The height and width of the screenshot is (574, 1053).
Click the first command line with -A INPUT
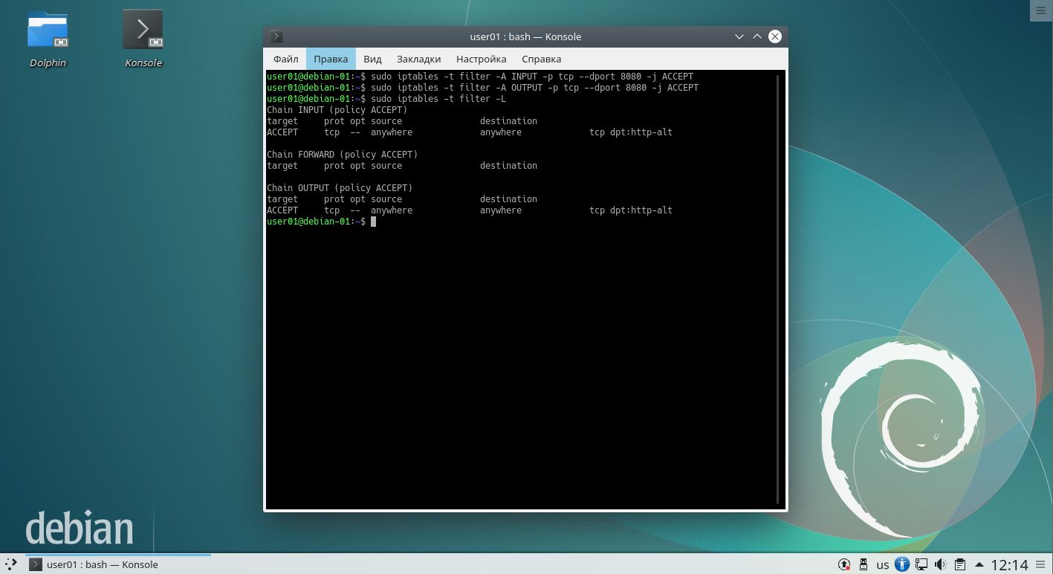click(480, 77)
